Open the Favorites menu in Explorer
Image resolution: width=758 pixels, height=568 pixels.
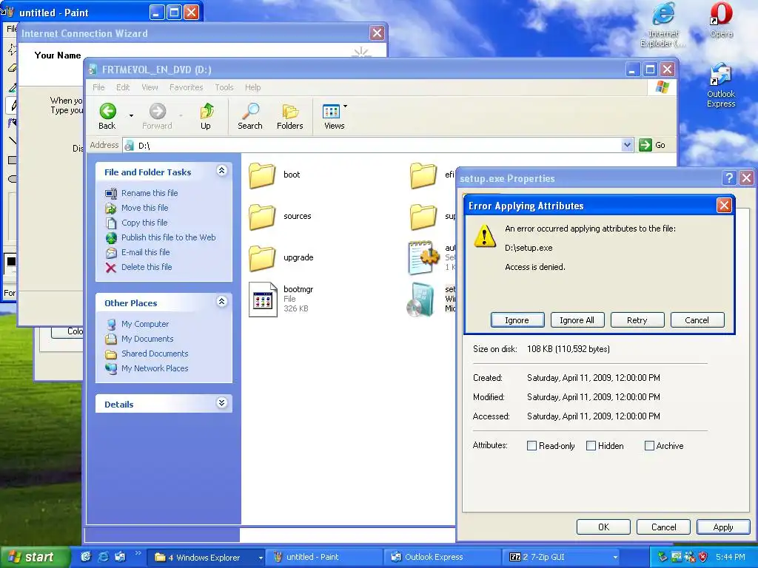(x=186, y=87)
